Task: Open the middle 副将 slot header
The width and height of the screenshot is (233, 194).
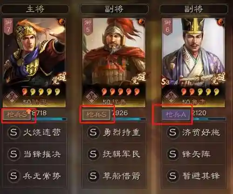Action: pos(114,9)
